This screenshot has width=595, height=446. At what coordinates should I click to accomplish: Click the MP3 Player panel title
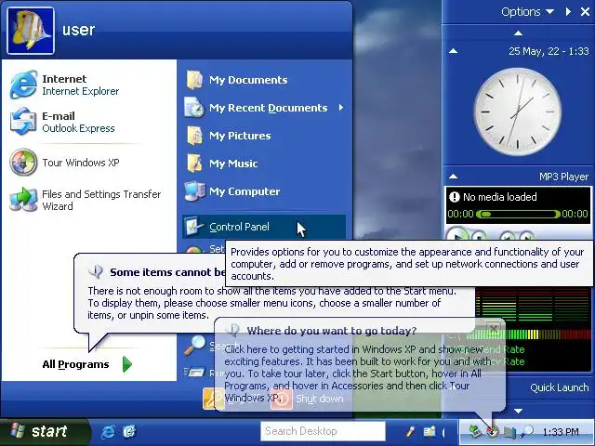pyautogui.click(x=564, y=177)
